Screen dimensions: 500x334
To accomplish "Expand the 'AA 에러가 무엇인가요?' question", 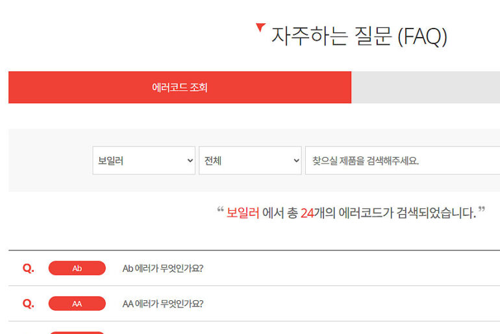I will click(162, 304).
